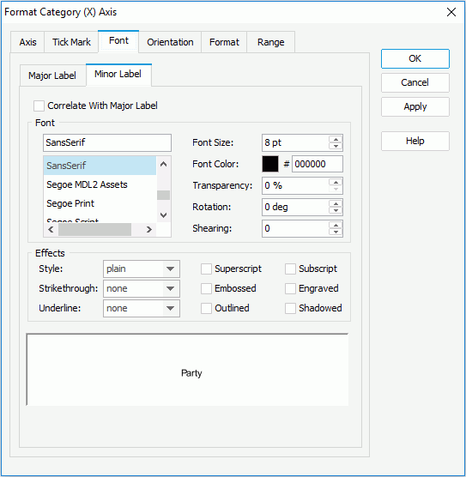Click font list scroll up arrow
Screen dimensions: 466x477
point(163,164)
